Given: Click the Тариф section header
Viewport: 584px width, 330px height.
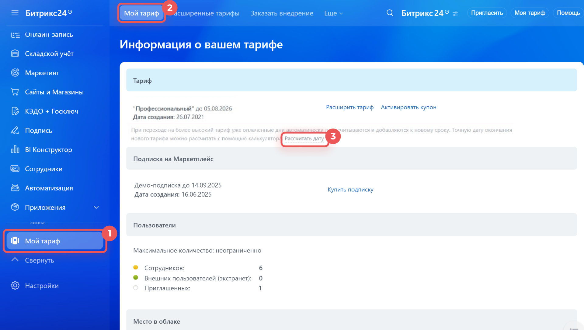Looking at the screenshot, I should (351, 80).
